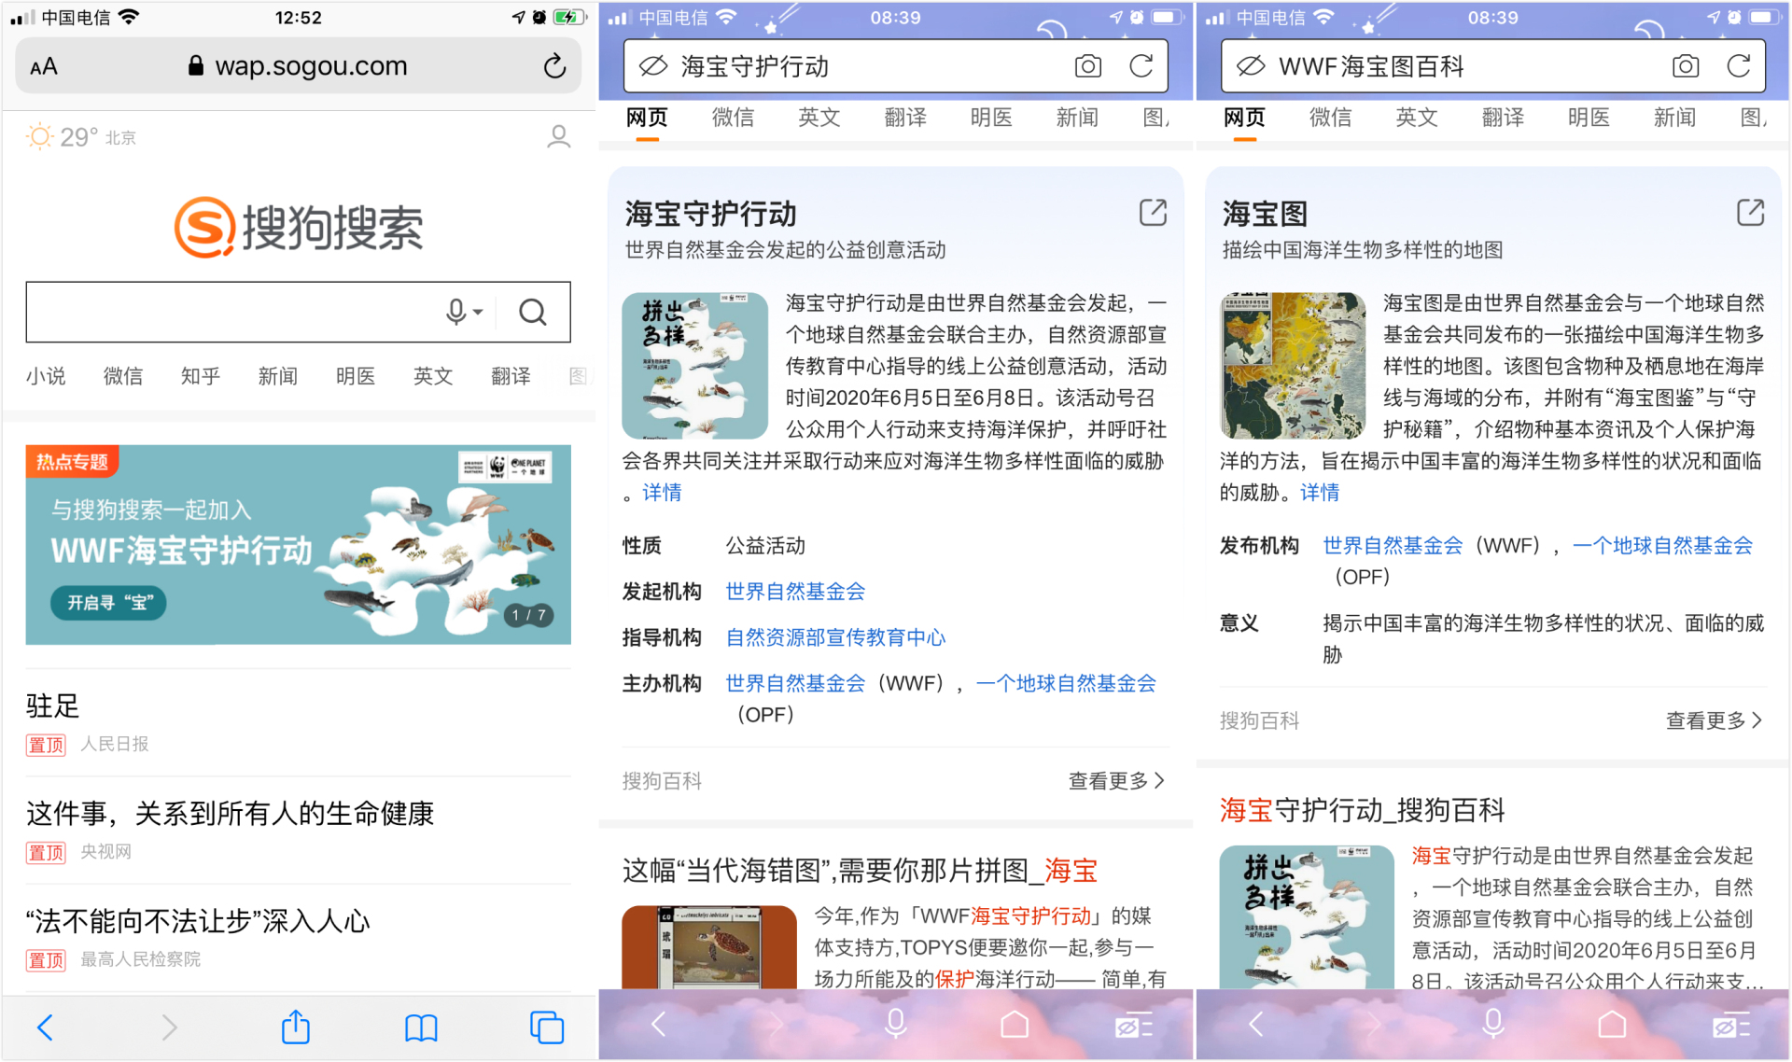Switch to 微信 tab in 海宝守护行动 results
Image resolution: width=1792 pixels, height=1062 pixels.
[x=733, y=118]
